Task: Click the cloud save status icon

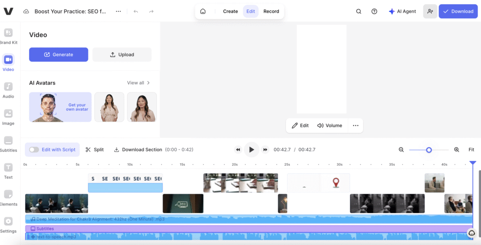Action: click(26, 11)
